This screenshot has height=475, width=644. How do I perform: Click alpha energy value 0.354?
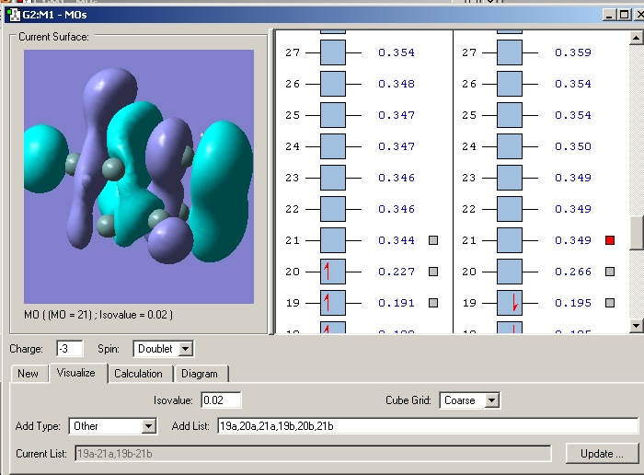(x=397, y=52)
